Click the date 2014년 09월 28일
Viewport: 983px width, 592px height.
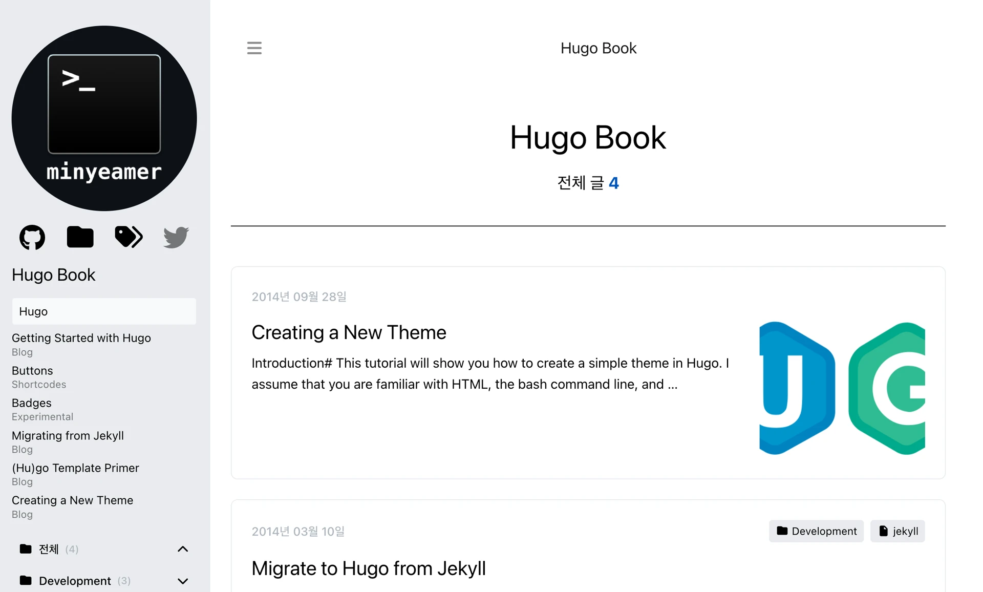[299, 297]
